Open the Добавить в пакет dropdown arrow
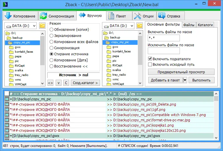The height and width of the screenshot is (151, 223). pyautogui.click(x=185, y=80)
